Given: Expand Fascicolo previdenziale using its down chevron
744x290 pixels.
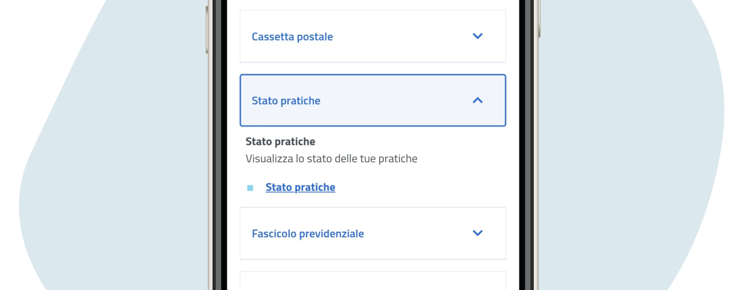Looking at the screenshot, I should [477, 233].
